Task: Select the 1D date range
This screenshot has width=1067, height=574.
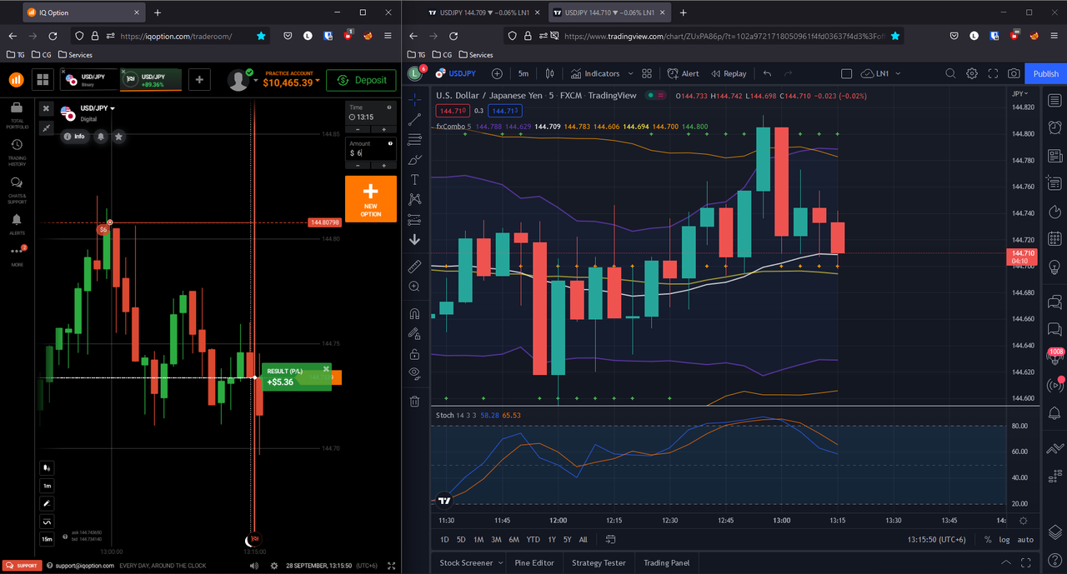Action: [444, 539]
